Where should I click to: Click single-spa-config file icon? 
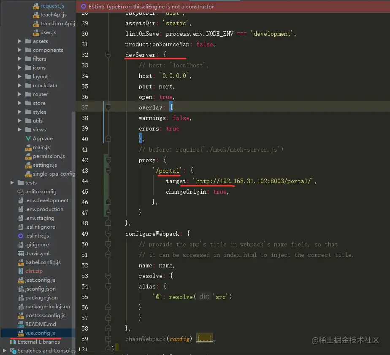(28, 174)
